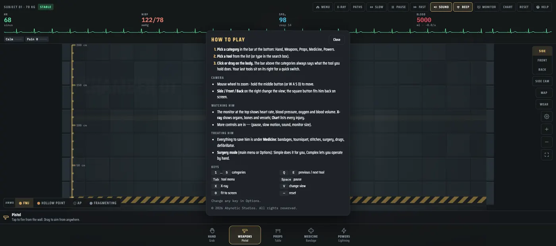Click the 200 cm ruler mark

pyautogui.click(x=81, y=45)
